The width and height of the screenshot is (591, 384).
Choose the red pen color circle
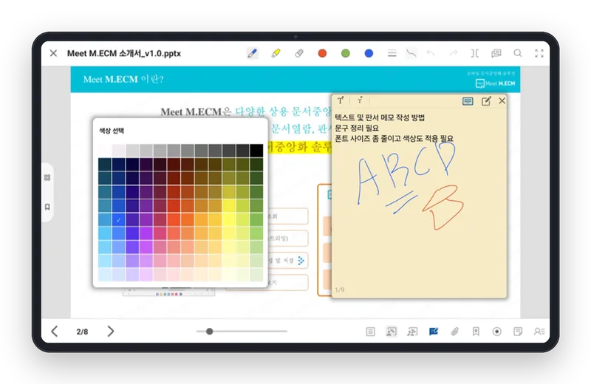click(x=322, y=53)
